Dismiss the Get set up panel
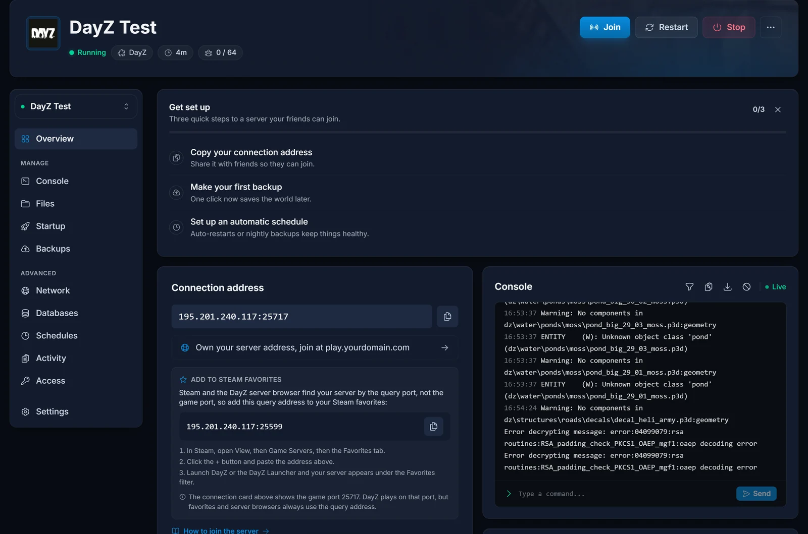The width and height of the screenshot is (808, 534). point(778,109)
